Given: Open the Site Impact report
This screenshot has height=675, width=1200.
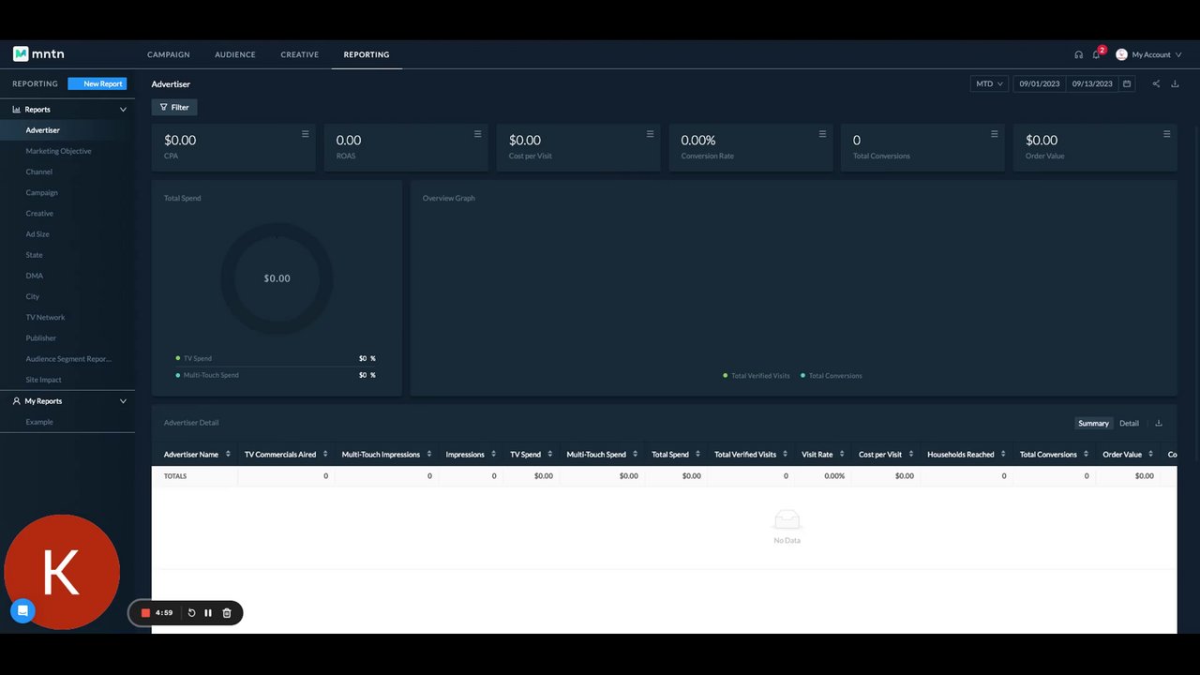Looking at the screenshot, I should (44, 380).
